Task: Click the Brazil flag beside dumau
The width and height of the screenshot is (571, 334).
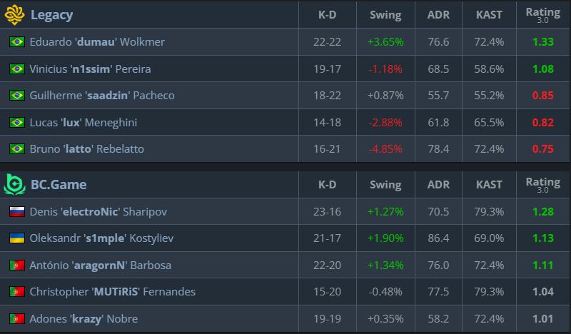Action: coord(16,42)
